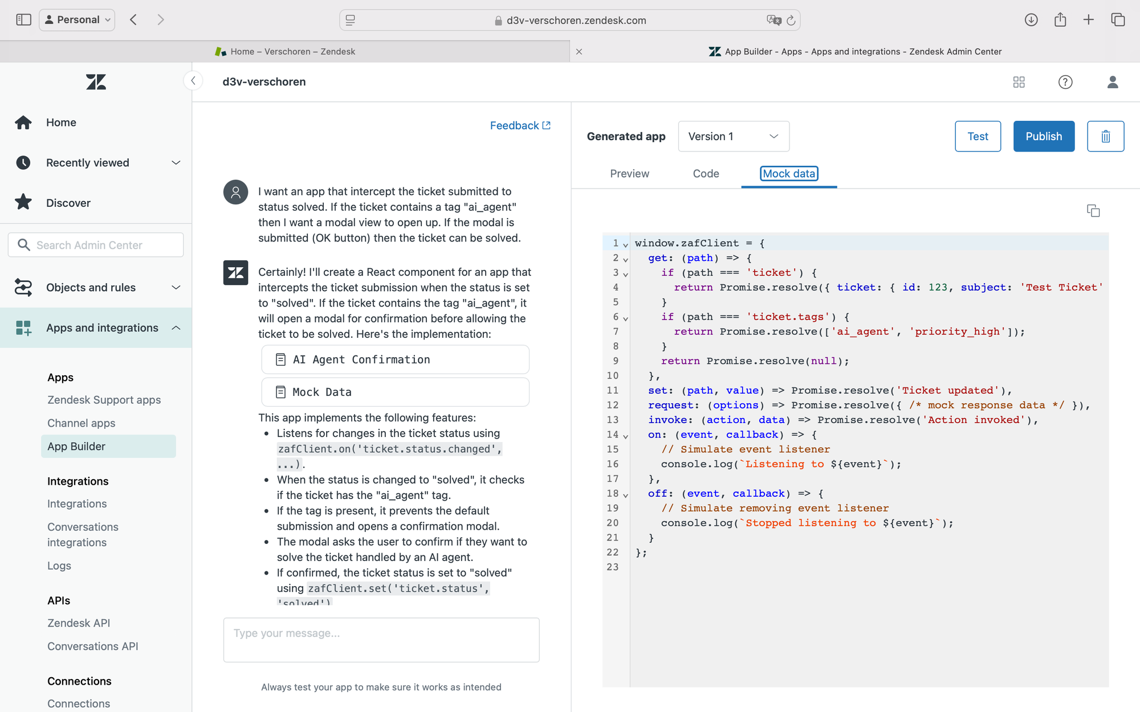
Task: Open the Zendesk products grid icon
Action: pos(1019,82)
